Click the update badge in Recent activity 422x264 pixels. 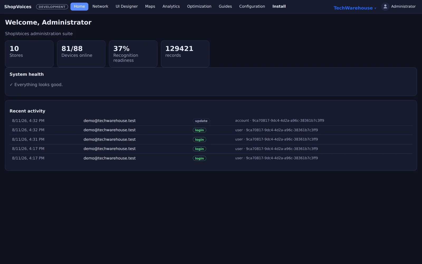tap(201, 121)
